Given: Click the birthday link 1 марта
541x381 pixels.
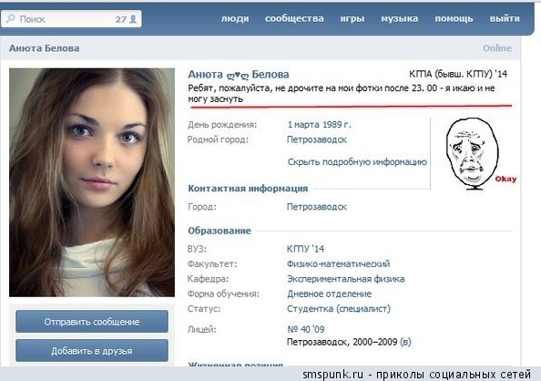Looking at the screenshot, I should coord(302,125).
